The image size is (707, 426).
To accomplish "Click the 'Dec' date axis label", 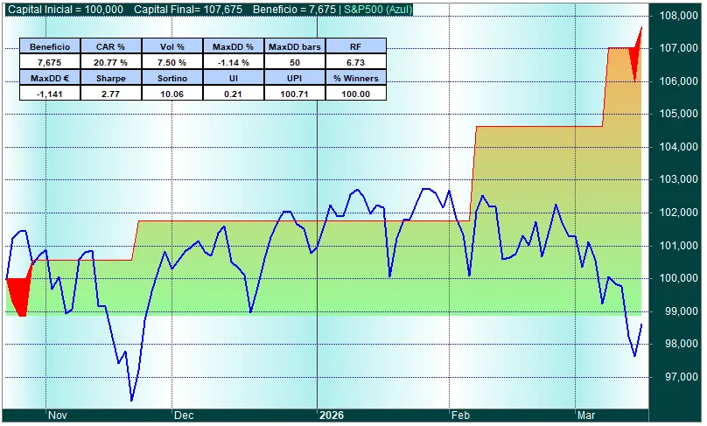I will pos(184,416).
